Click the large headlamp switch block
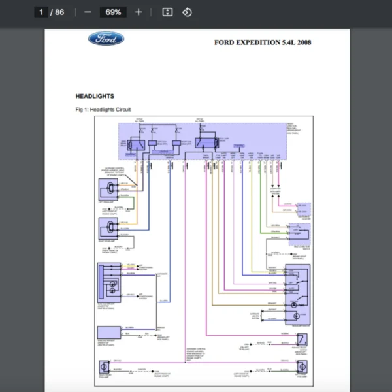Viewport: 392px width, 392px height. pos(298,295)
